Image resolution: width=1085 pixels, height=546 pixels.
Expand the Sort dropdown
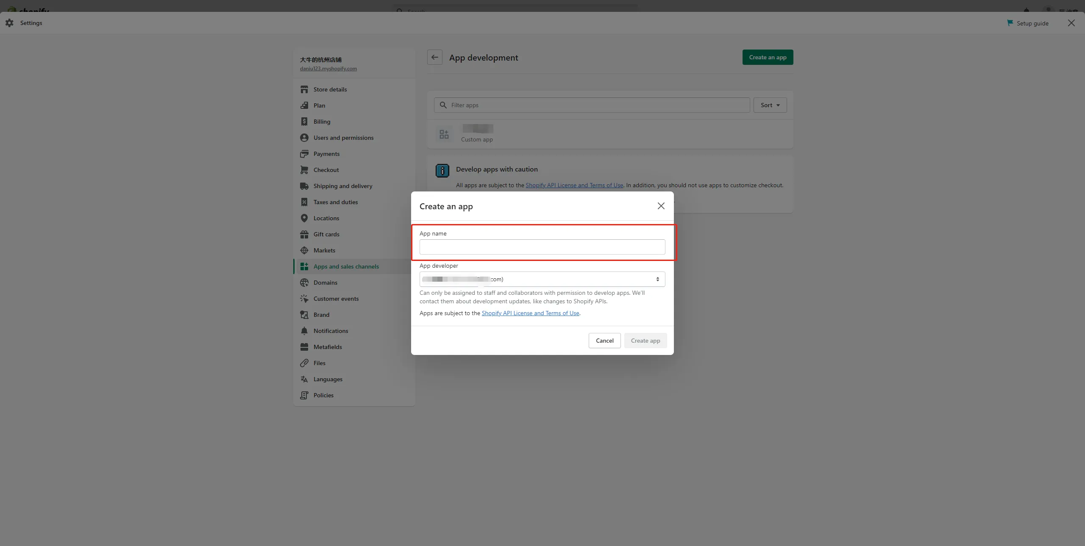pyautogui.click(x=770, y=105)
